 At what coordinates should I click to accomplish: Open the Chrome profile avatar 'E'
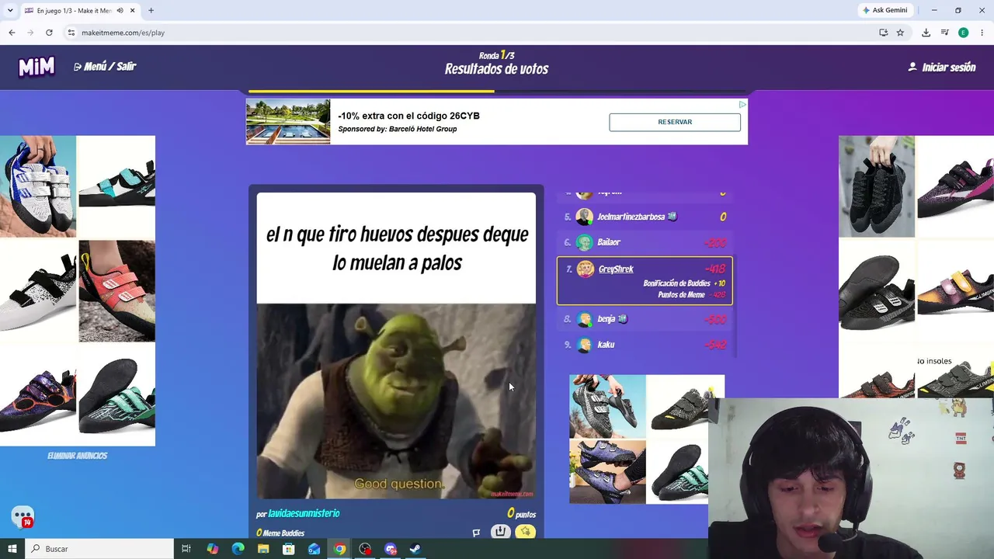click(x=963, y=33)
